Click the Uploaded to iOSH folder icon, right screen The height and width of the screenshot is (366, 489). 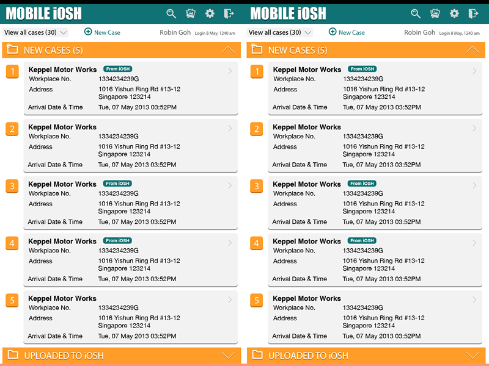click(x=257, y=354)
